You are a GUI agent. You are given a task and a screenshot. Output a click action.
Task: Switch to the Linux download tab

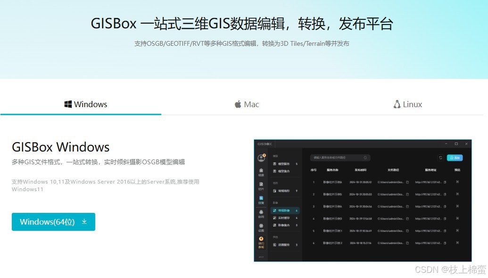coord(408,104)
